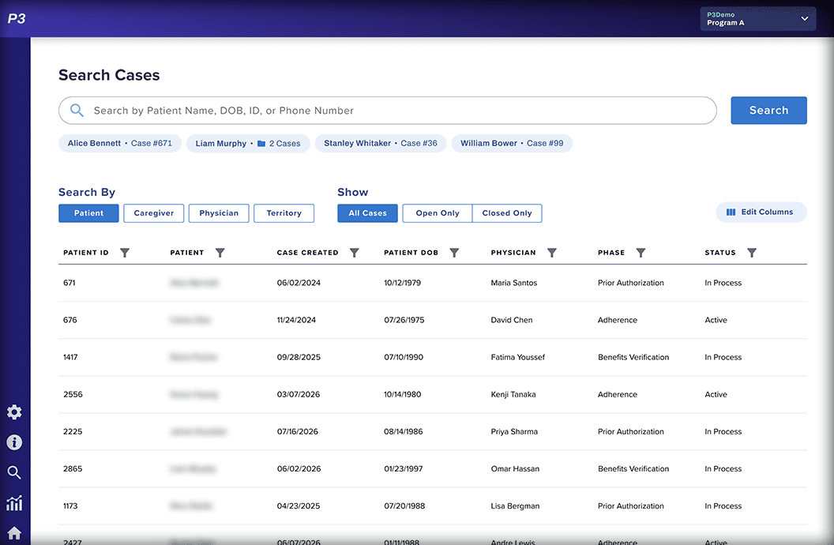Click physician Kenji Tanaka

(x=513, y=394)
